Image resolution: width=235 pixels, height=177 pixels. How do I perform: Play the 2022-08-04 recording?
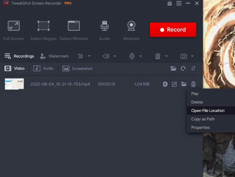point(165,84)
